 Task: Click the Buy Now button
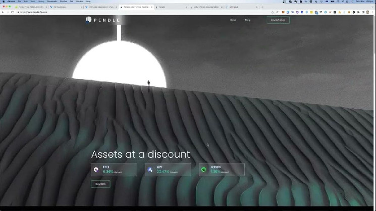[x=100, y=184]
